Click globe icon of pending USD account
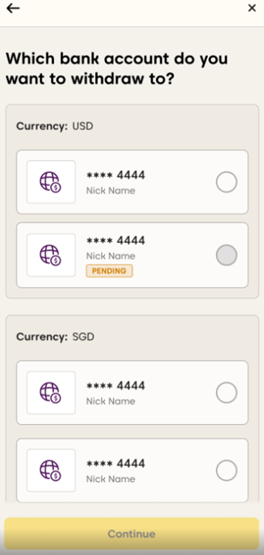 point(51,255)
